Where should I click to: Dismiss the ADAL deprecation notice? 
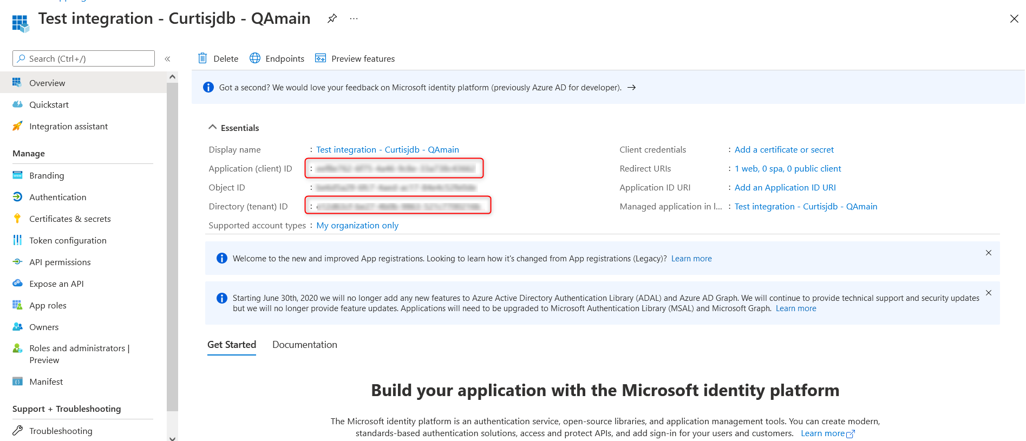click(989, 293)
